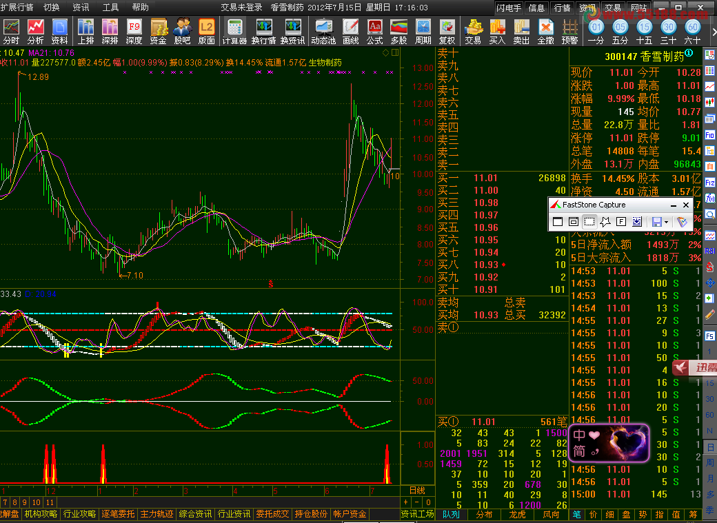The height and width of the screenshot is (523, 717).
Task: Switch to the 龙虎 tab
Action: click(517, 514)
